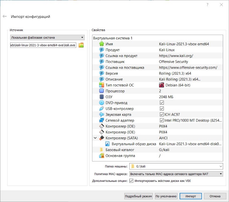Screen dimensions: 229x202
Task: Click the colored OS type icon beside Тип гостевой ОС
Action: click(102, 85)
